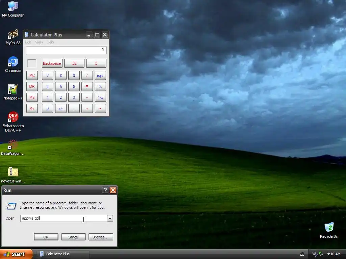Click the MC memory clear button

pyautogui.click(x=32, y=75)
